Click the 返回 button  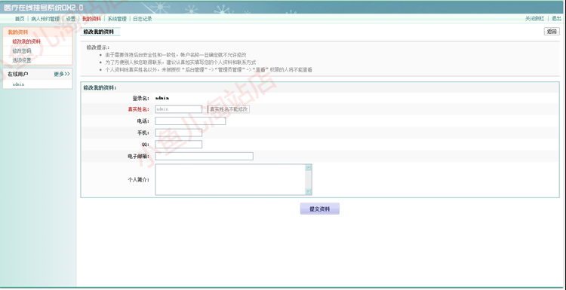point(552,32)
